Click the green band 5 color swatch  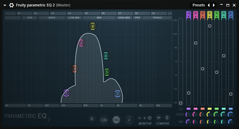click(x=217, y=109)
